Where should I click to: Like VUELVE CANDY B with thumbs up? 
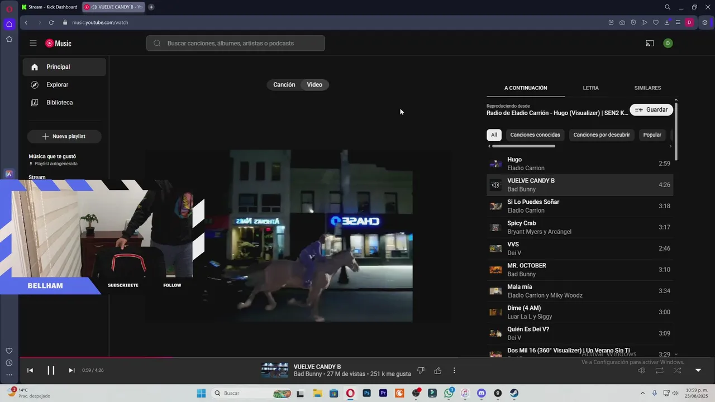pyautogui.click(x=438, y=370)
